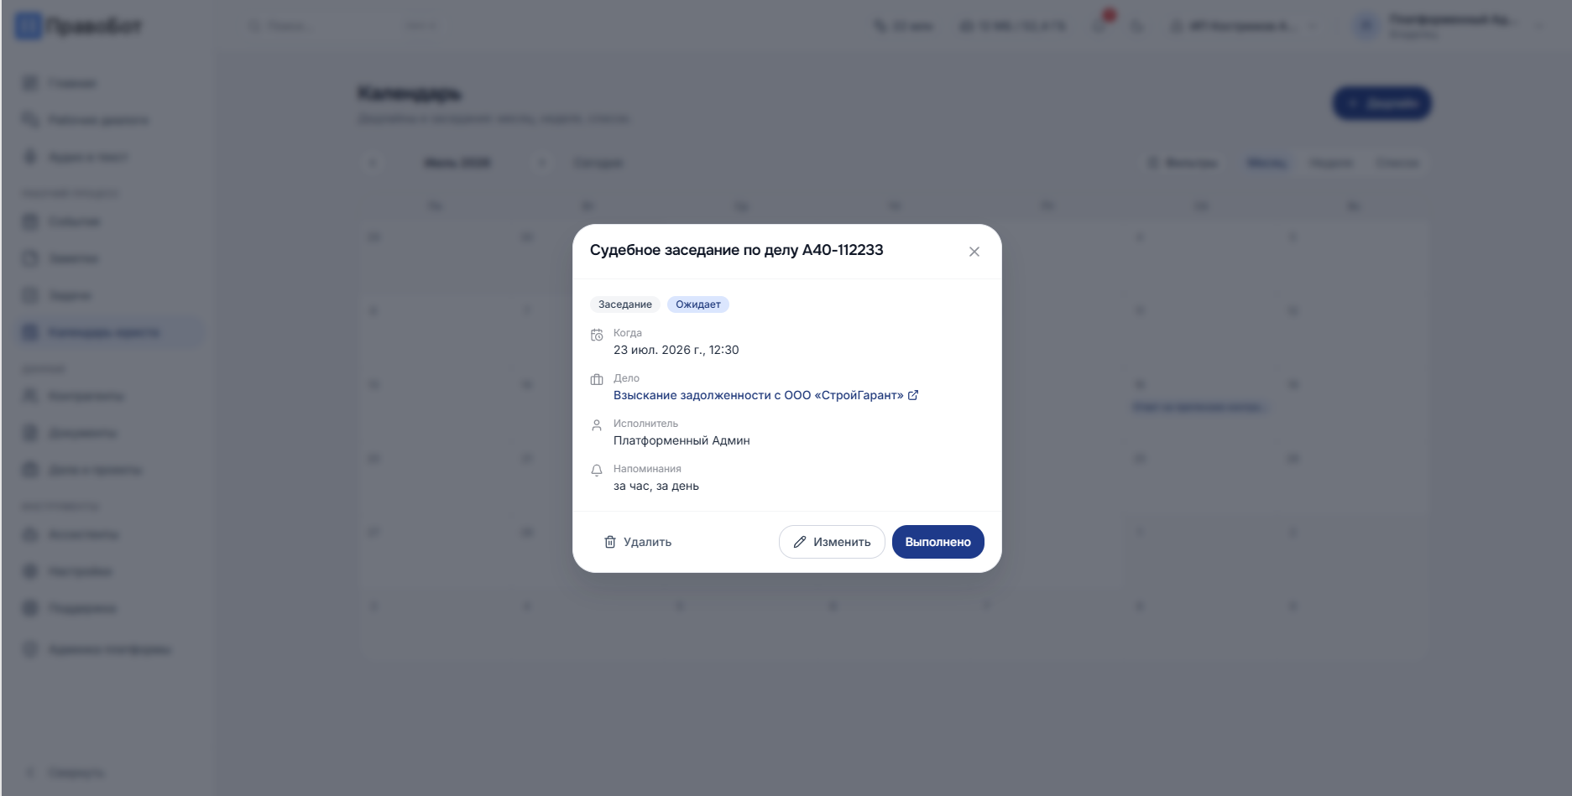Switch calendar to Неделя view tab

[1331, 163]
